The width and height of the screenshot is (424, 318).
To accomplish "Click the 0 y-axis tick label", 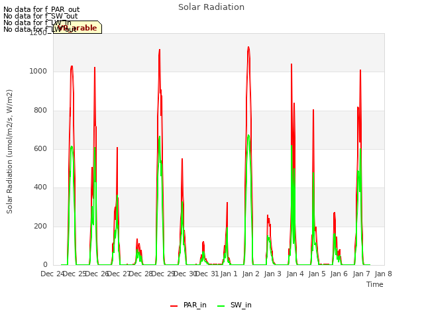I will [x=45, y=265].
